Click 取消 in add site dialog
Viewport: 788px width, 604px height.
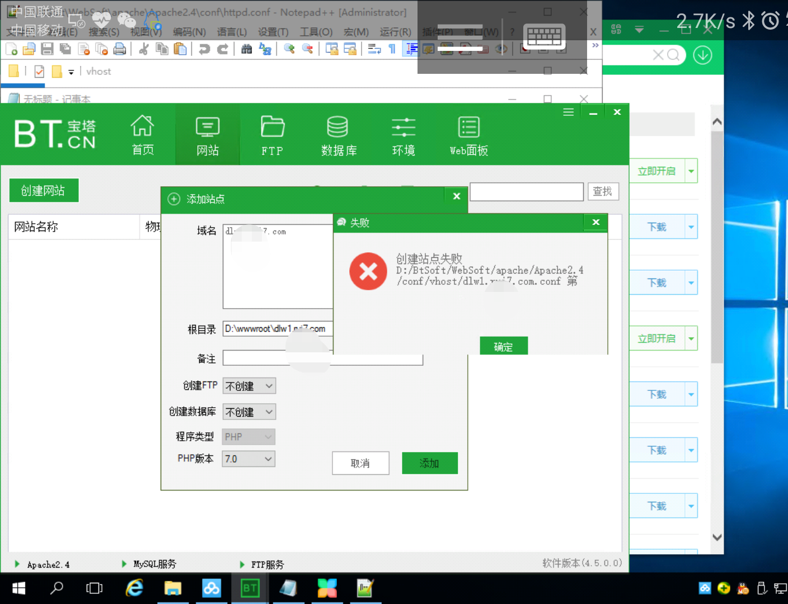pyautogui.click(x=360, y=463)
